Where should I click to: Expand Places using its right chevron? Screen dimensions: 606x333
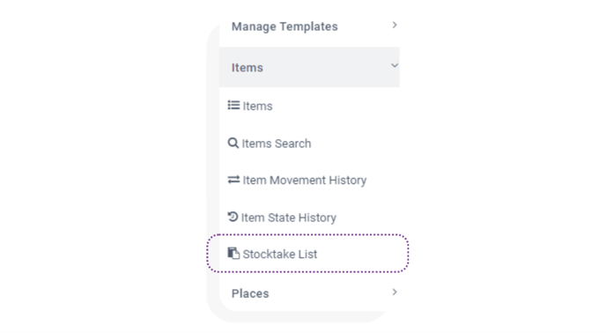click(x=395, y=292)
